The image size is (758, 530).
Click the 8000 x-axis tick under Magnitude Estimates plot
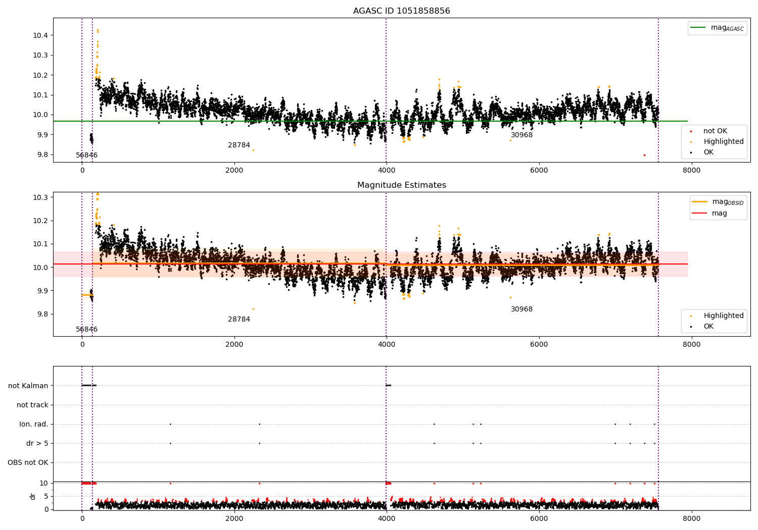coord(691,345)
